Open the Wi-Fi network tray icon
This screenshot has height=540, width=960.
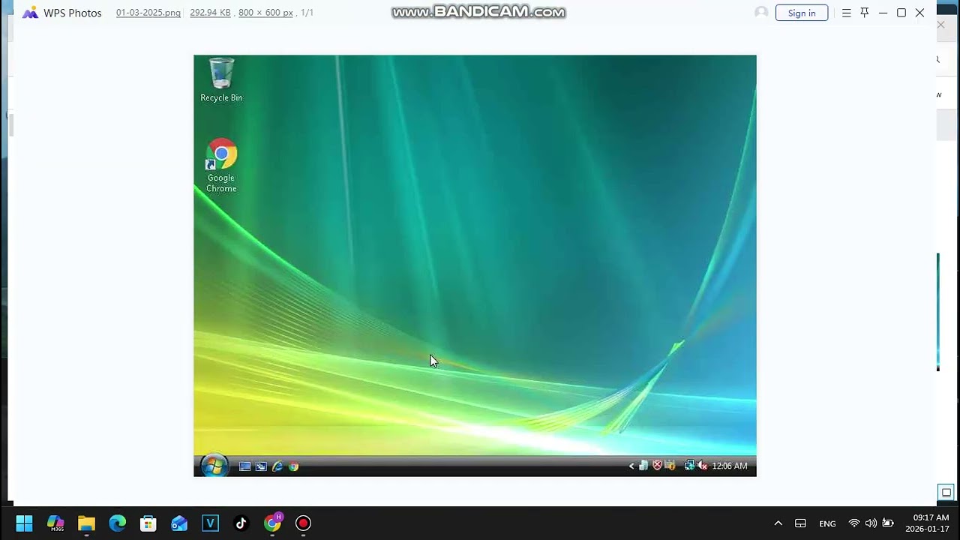[853, 523]
